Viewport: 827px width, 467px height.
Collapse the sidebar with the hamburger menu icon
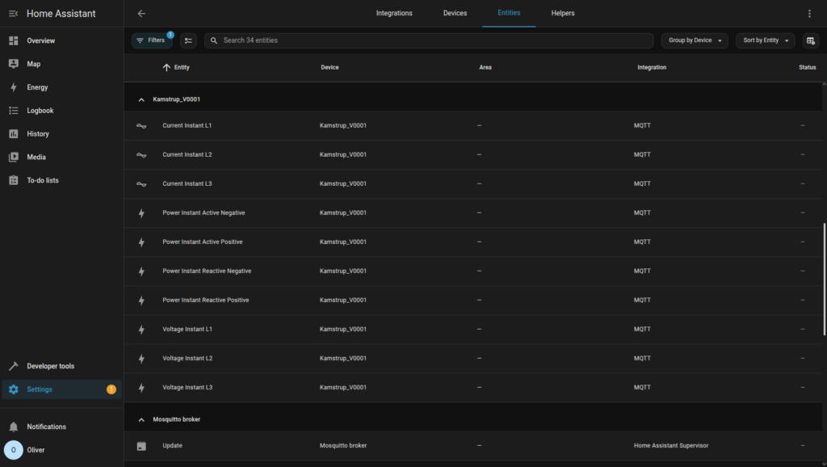coord(13,14)
